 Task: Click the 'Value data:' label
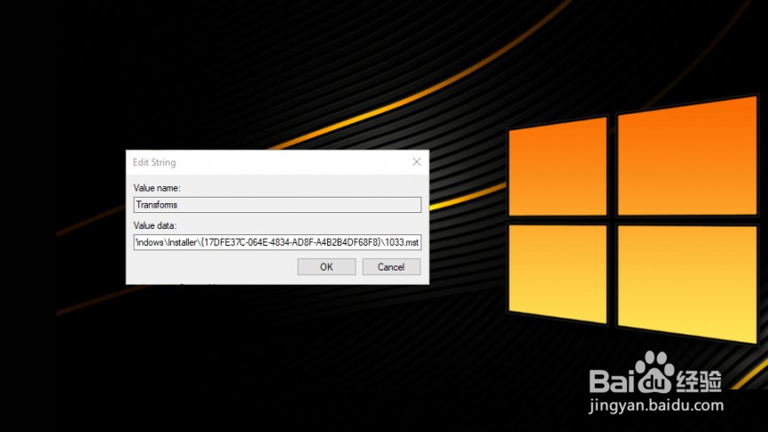[x=155, y=226]
